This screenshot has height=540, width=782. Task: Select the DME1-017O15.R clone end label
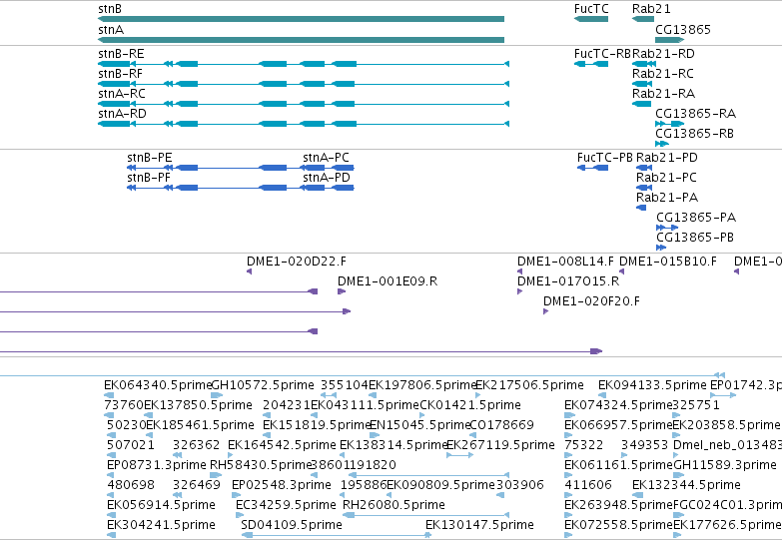point(568,281)
